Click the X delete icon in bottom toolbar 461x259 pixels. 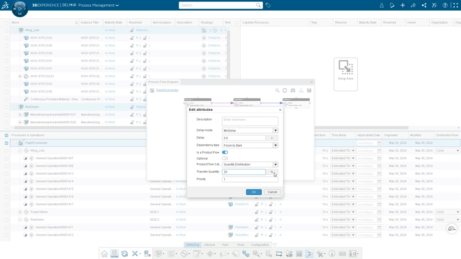(135, 254)
